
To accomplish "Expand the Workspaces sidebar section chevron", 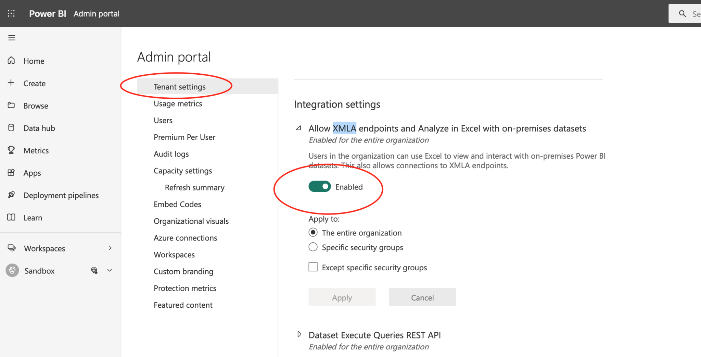I will click(x=110, y=248).
